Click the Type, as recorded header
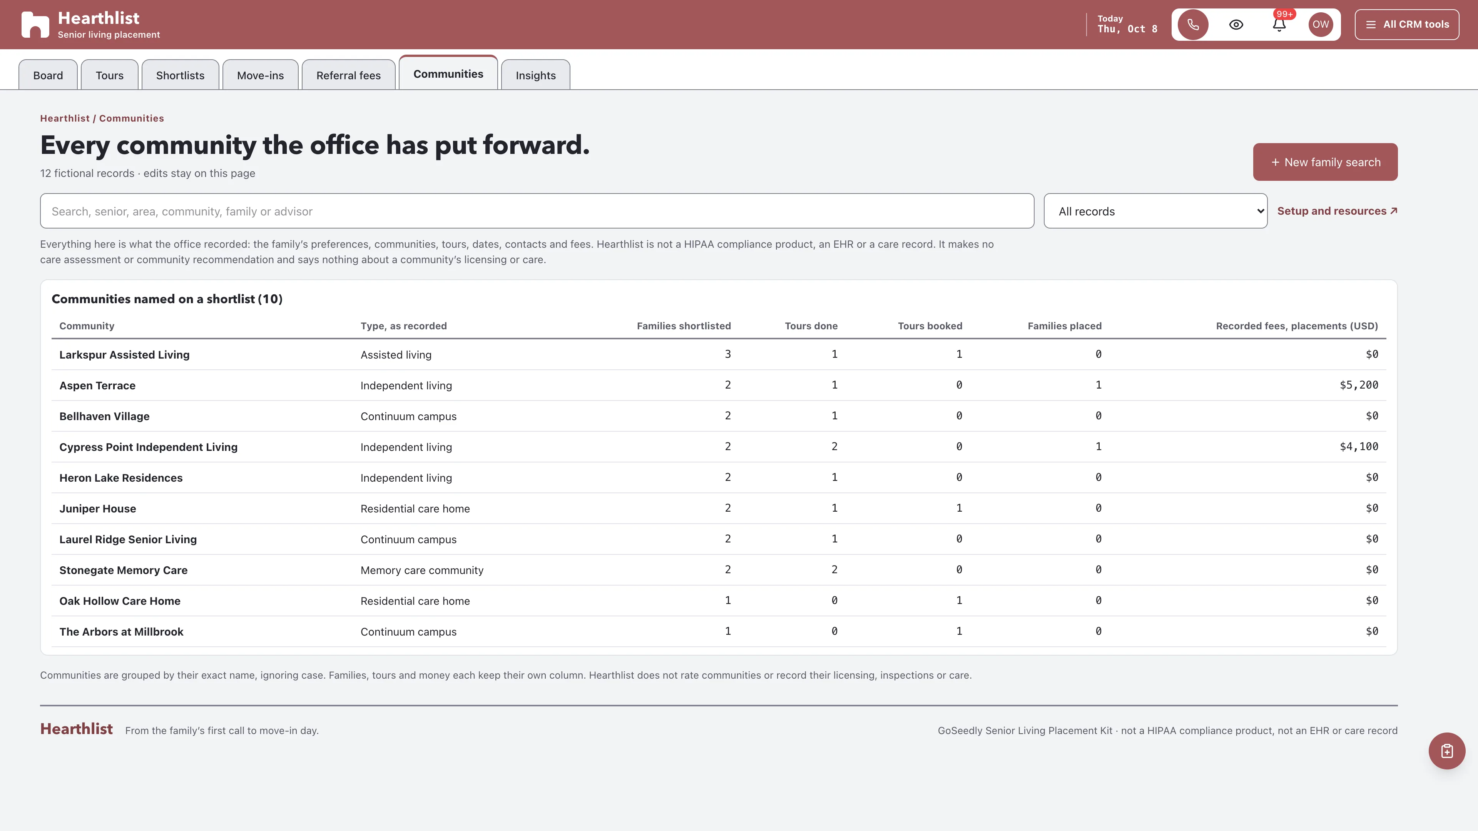 [403, 326]
